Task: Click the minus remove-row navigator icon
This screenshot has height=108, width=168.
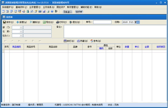Action: click(x=40, y=41)
